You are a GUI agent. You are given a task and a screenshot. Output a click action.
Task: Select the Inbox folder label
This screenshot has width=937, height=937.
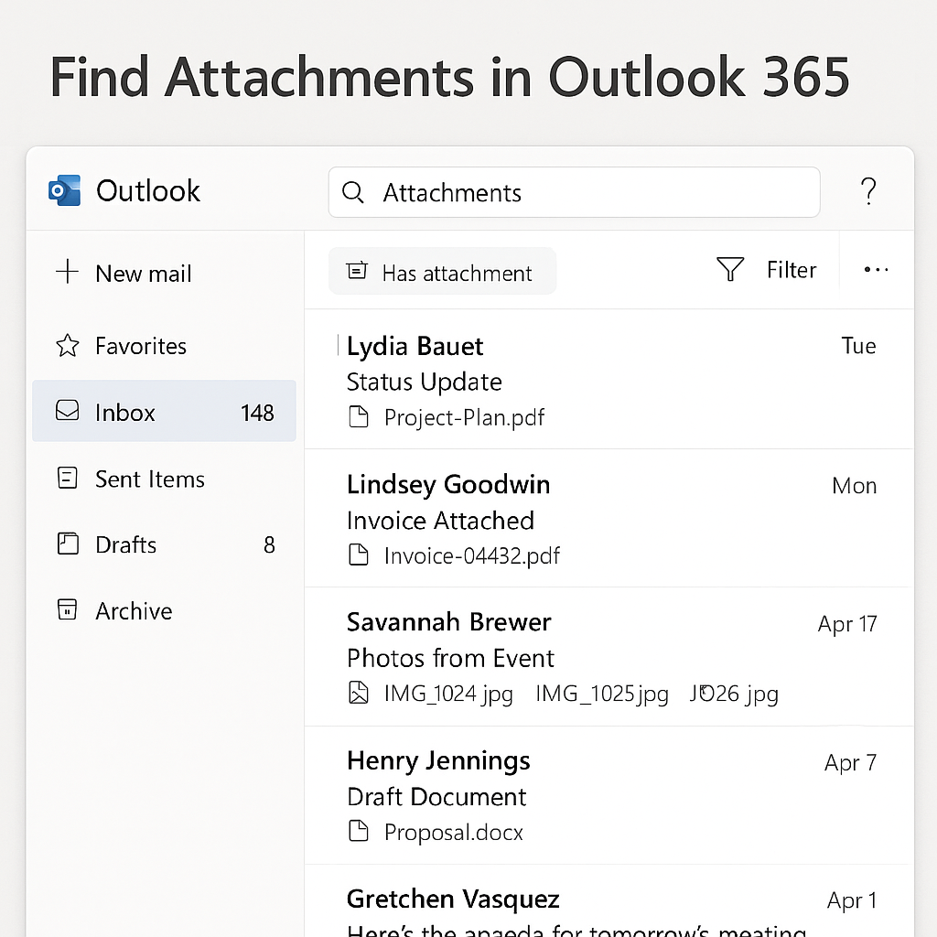(x=124, y=413)
